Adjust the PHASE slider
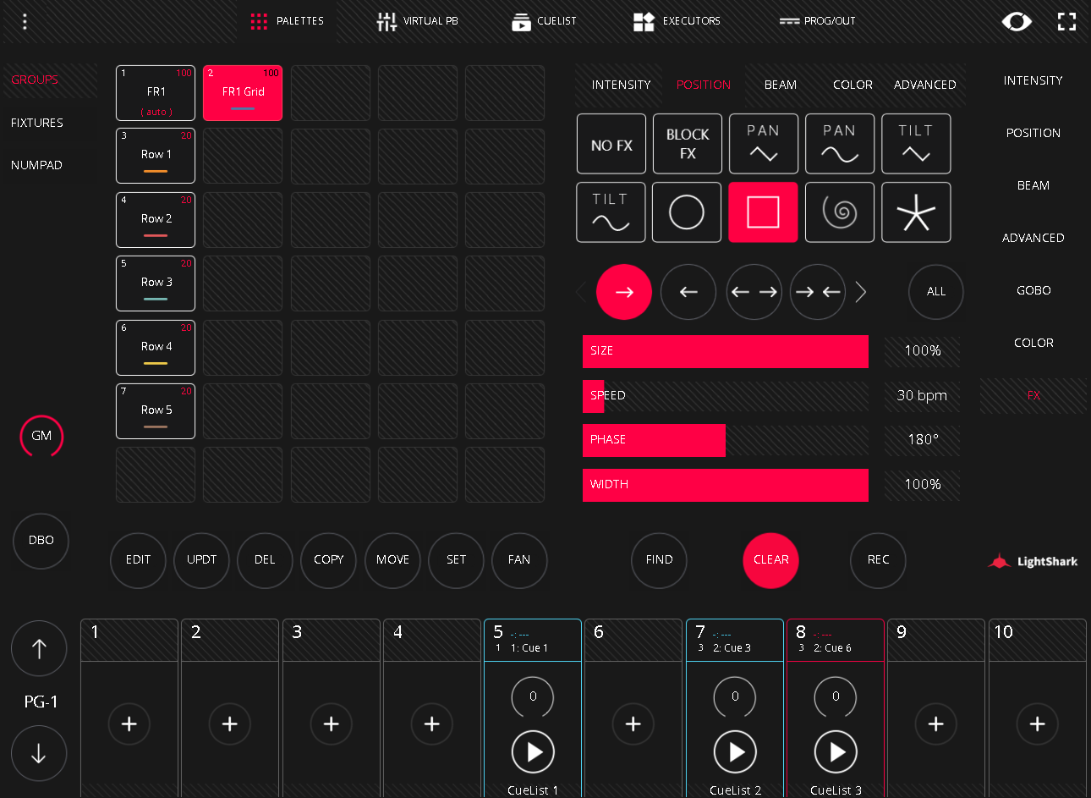1091x798 pixels. click(x=725, y=440)
